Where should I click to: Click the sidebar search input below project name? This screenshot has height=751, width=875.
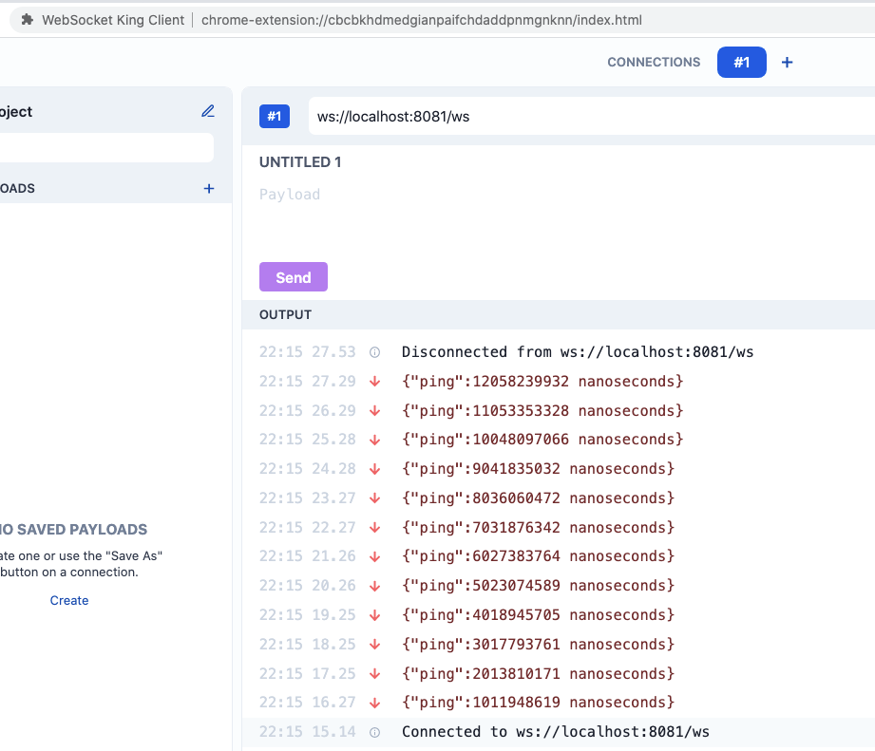pos(106,148)
